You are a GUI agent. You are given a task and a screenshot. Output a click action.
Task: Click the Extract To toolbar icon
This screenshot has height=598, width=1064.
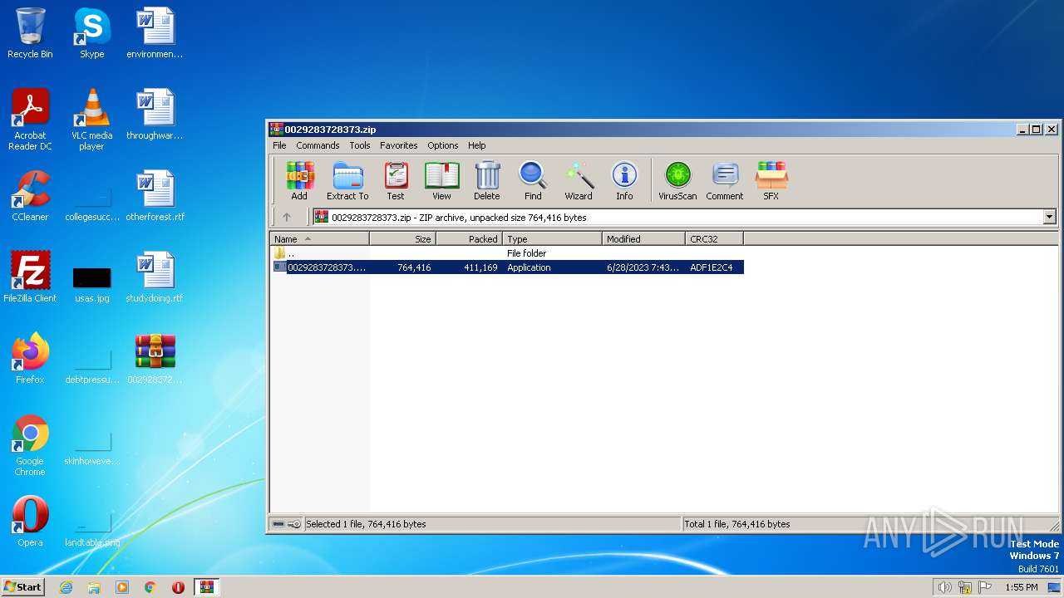coord(347,181)
